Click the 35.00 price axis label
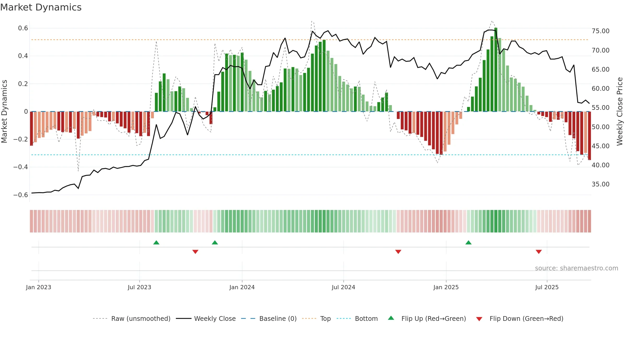The width and height of the screenshot is (627, 353). point(601,184)
